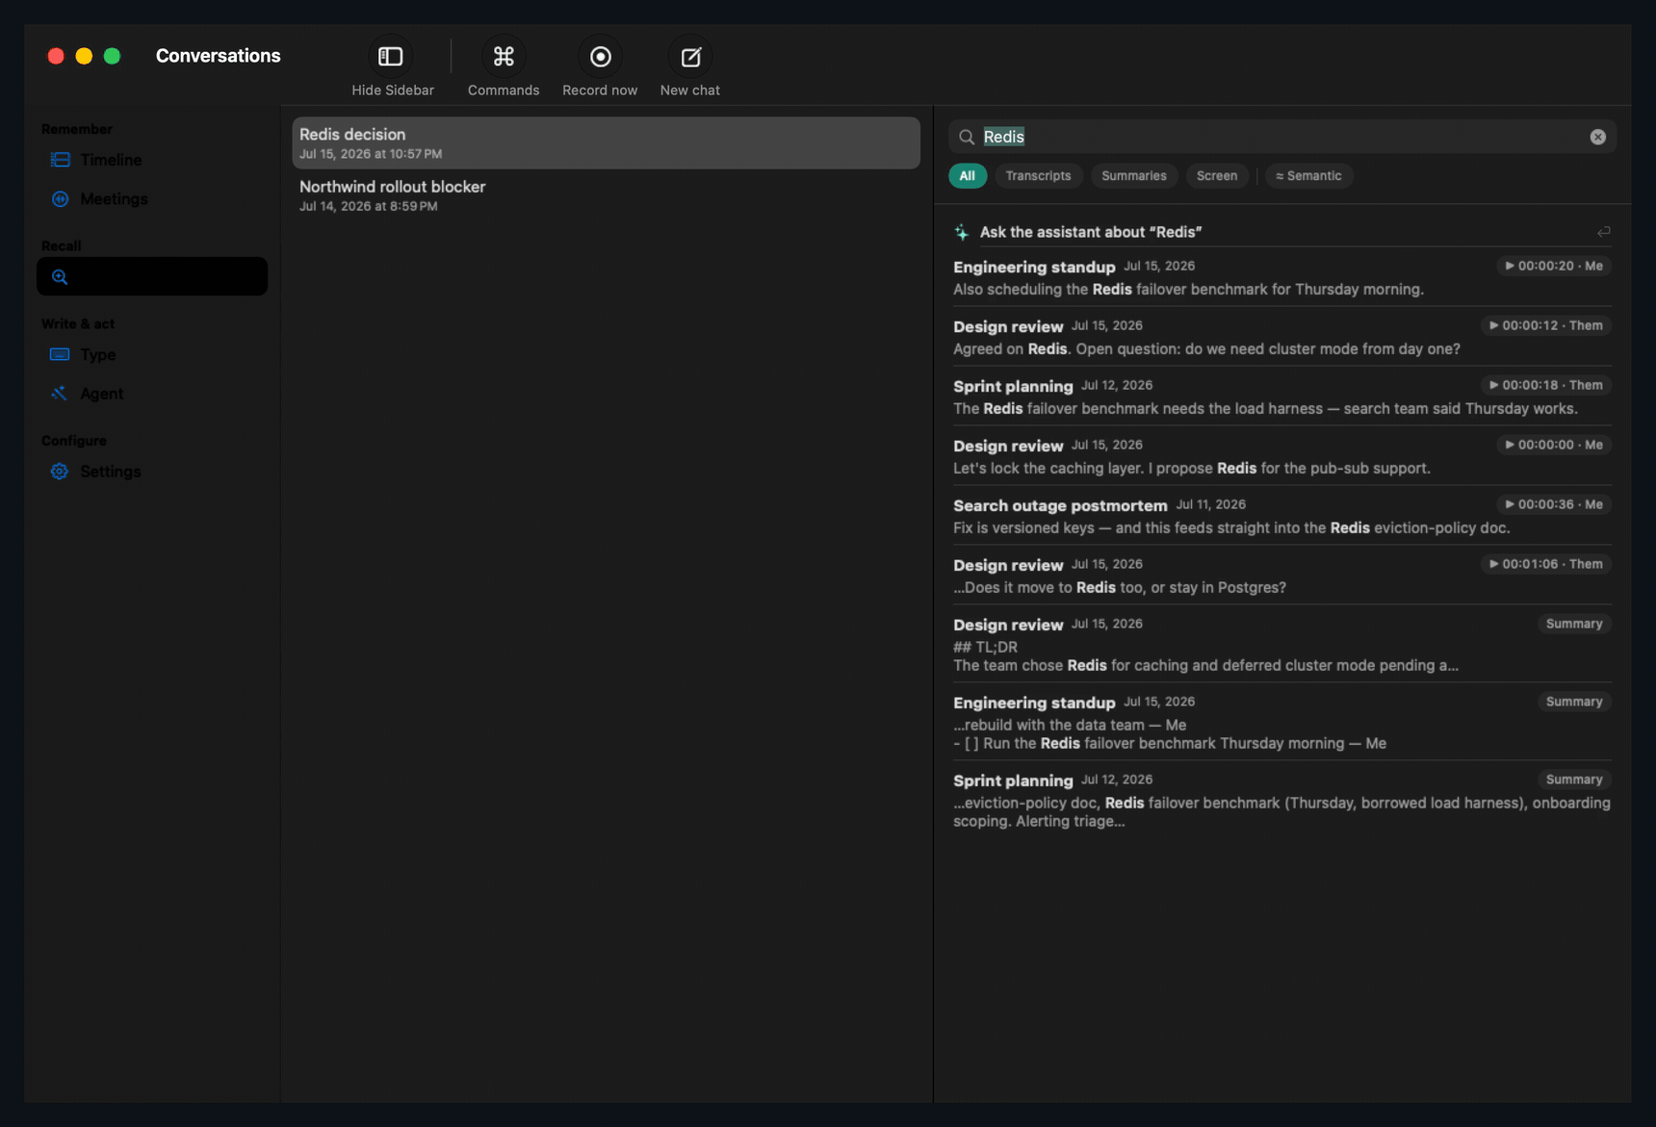1656x1127 pixels.
Task: Play Sprint planning clip at 00:00:18
Action: [x=1545, y=386]
